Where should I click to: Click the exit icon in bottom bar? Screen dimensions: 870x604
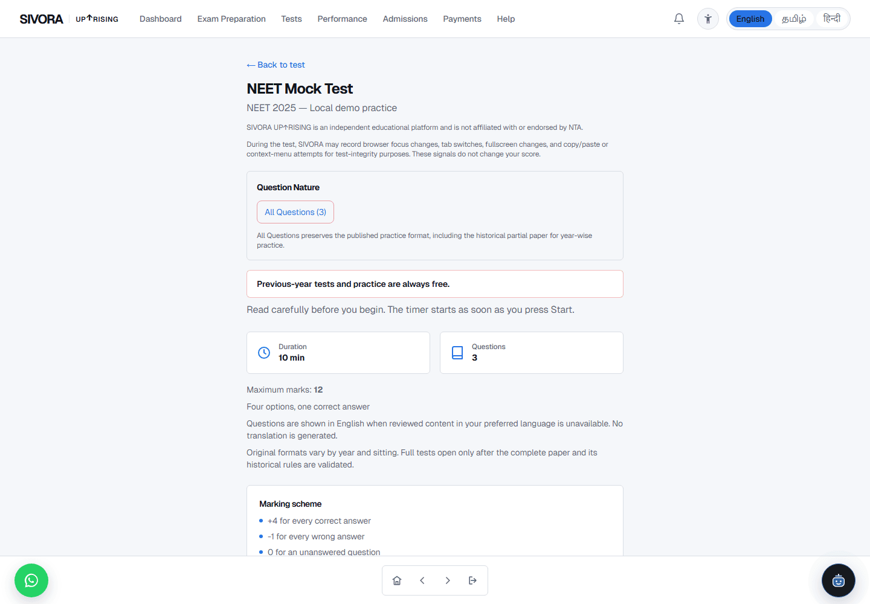pos(473,580)
